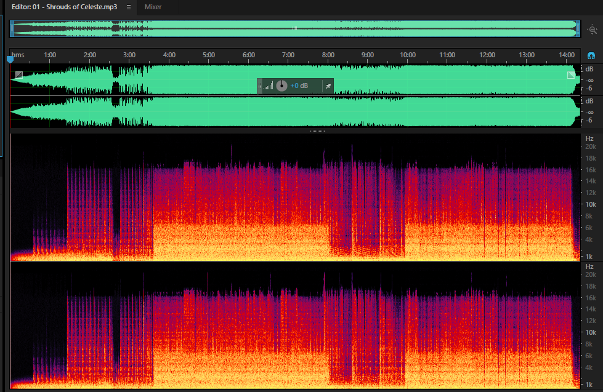Grab the fade in handle on waveform
The width and height of the screenshot is (603, 392).
click(19, 75)
